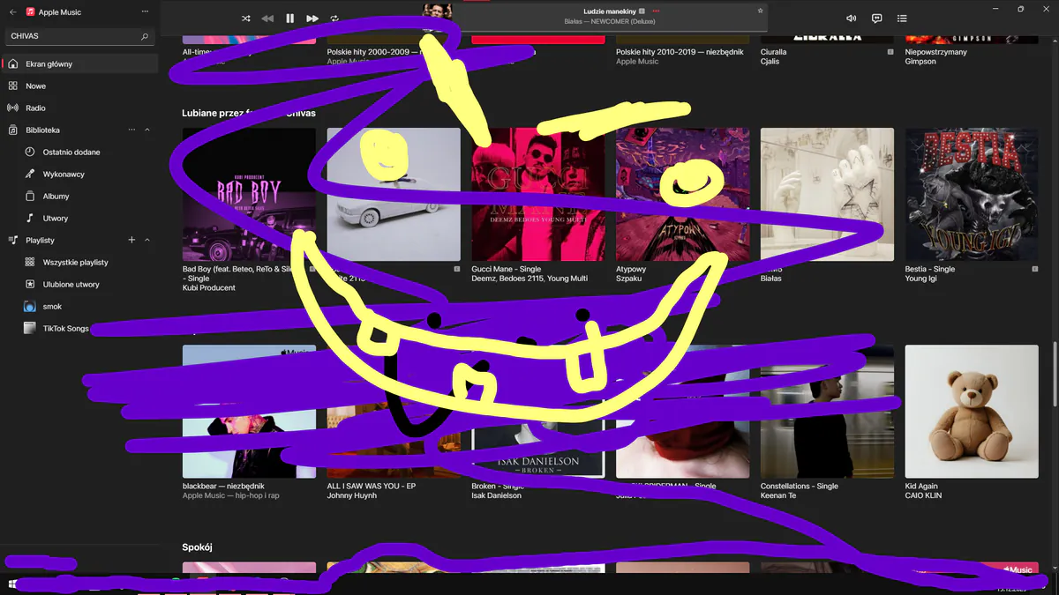Click the Spokój section heading
This screenshot has height=595, width=1059.
[x=197, y=547]
